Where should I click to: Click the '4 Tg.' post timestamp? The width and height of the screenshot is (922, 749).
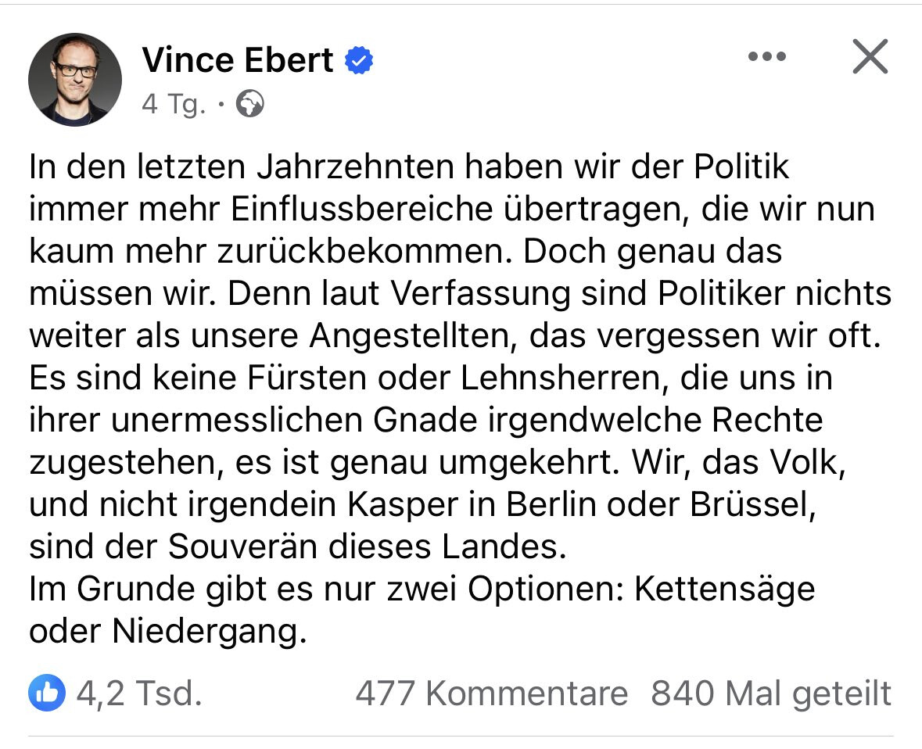click(173, 103)
